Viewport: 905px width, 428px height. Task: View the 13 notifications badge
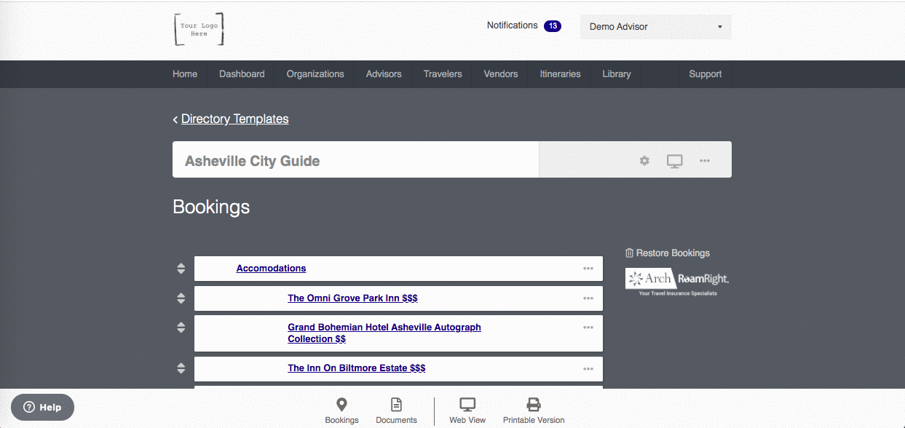tap(553, 26)
